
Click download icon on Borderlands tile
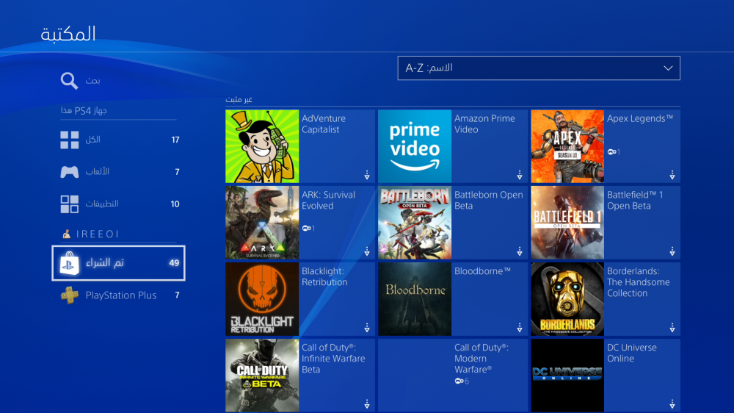(672, 328)
